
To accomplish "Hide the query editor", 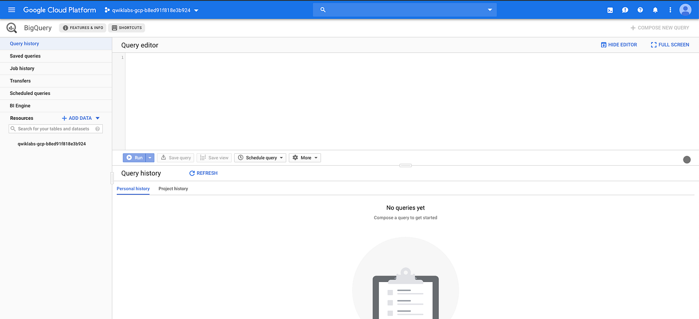I will click(619, 44).
